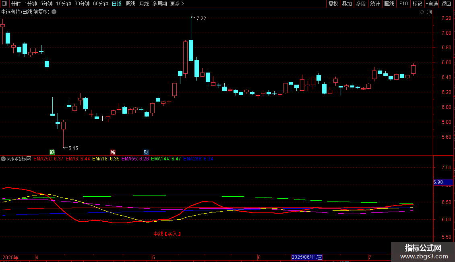455x262 pixels.
Task: Click the blue 财 marker icon
Action: click(146, 152)
